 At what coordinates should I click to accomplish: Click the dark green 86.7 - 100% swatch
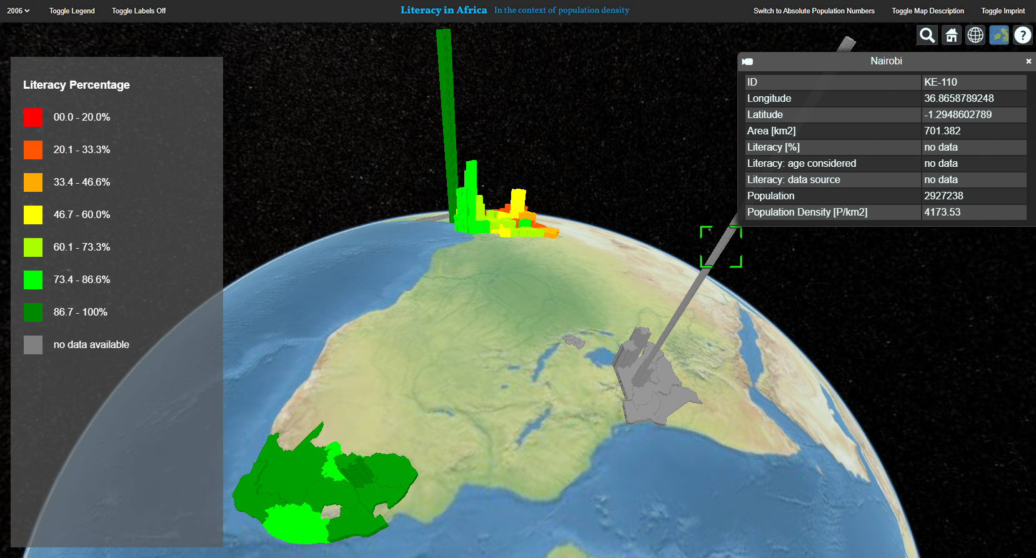(x=33, y=312)
